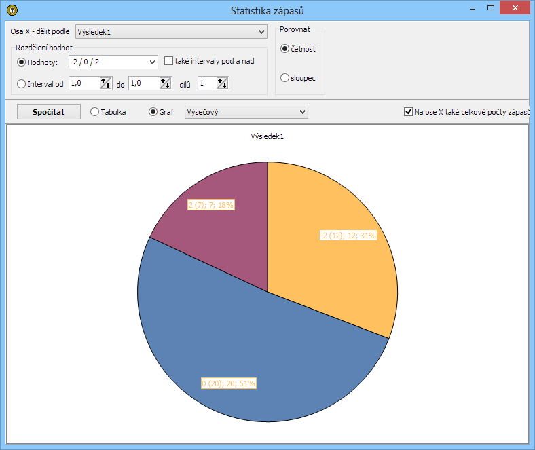The height and width of the screenshot is (450, 535).
Task: Click the Spočítat button
Action: pyautogui.click(x=49, y=112)
